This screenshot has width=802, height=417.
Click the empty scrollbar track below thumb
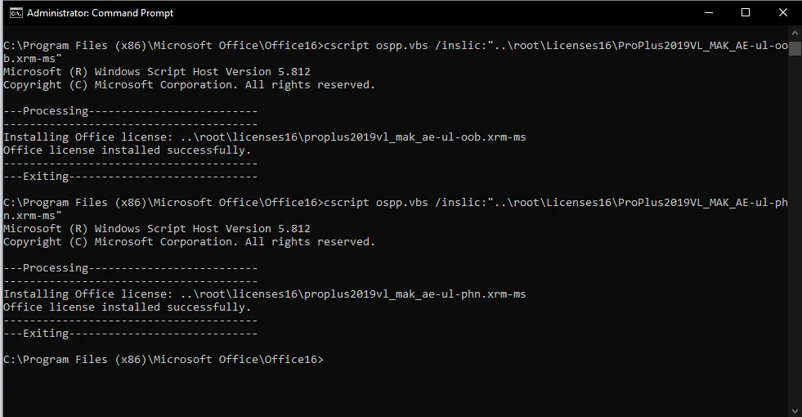(795, 231)
